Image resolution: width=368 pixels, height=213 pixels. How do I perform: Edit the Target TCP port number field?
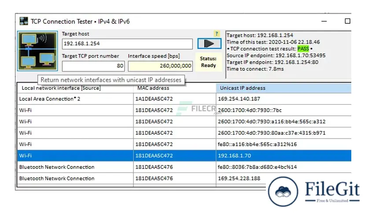(93, 66)
